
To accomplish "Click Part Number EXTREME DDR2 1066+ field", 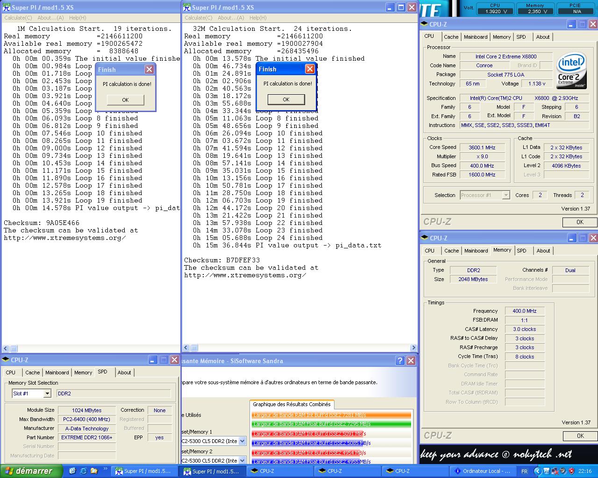I will coord(87,437).
